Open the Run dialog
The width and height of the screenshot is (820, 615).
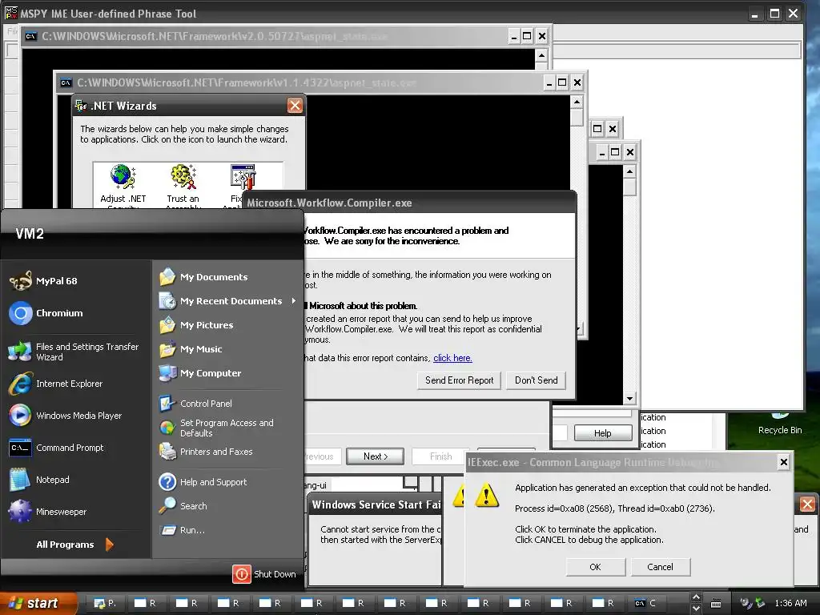click(182, 530)
